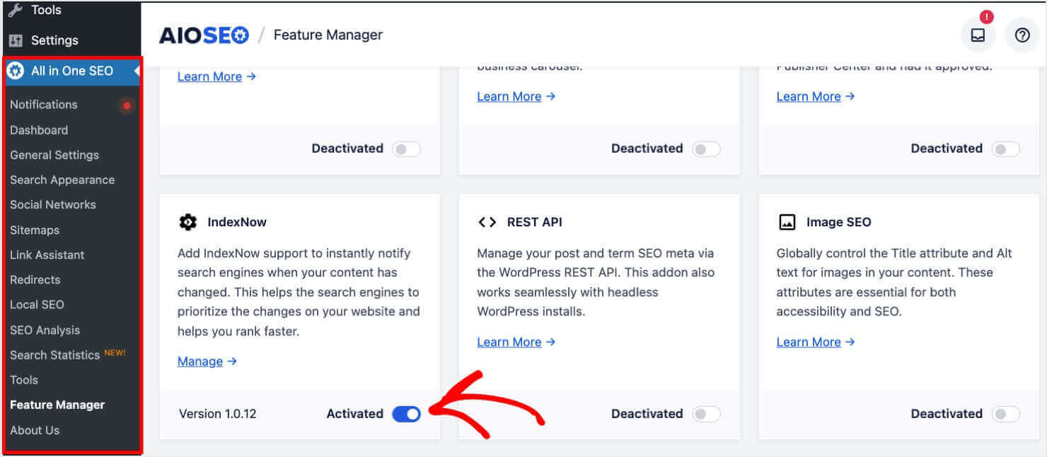
Task: Activate the REST API addon toggle
Action: tap(706, 414)
